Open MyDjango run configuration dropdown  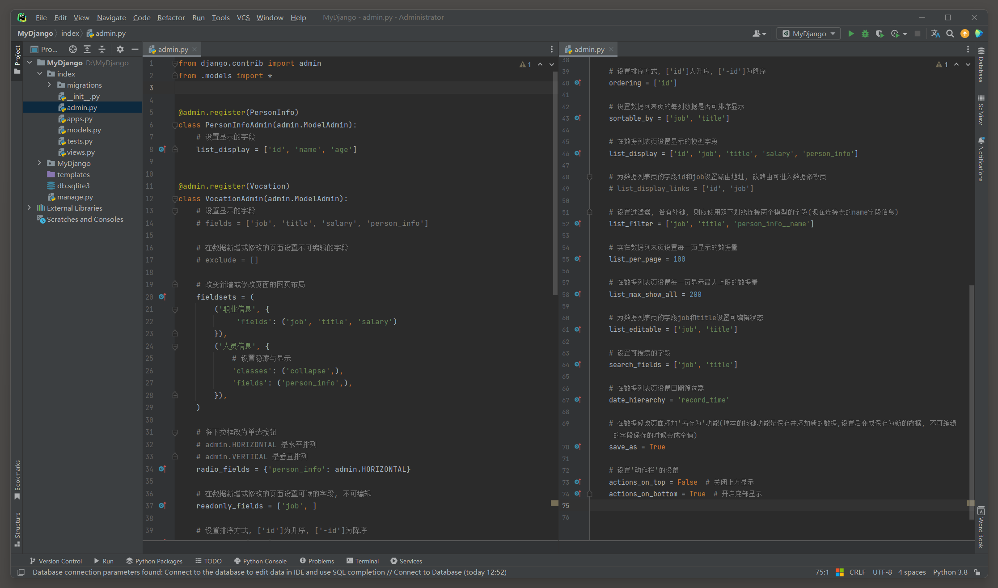coord(809,34)
